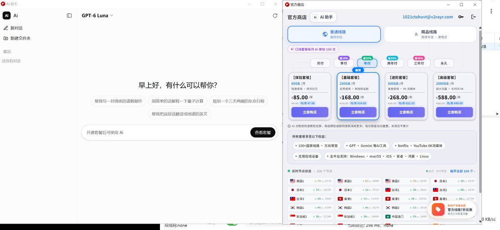Screen dimensions: 500x230
Task: Select the 帮我把这段话翻译成地道的英文 suggestion
Action: [180, 114]
